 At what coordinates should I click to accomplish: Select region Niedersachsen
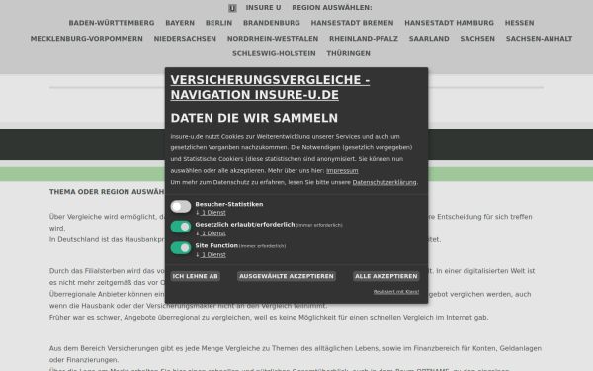[185, 39]
